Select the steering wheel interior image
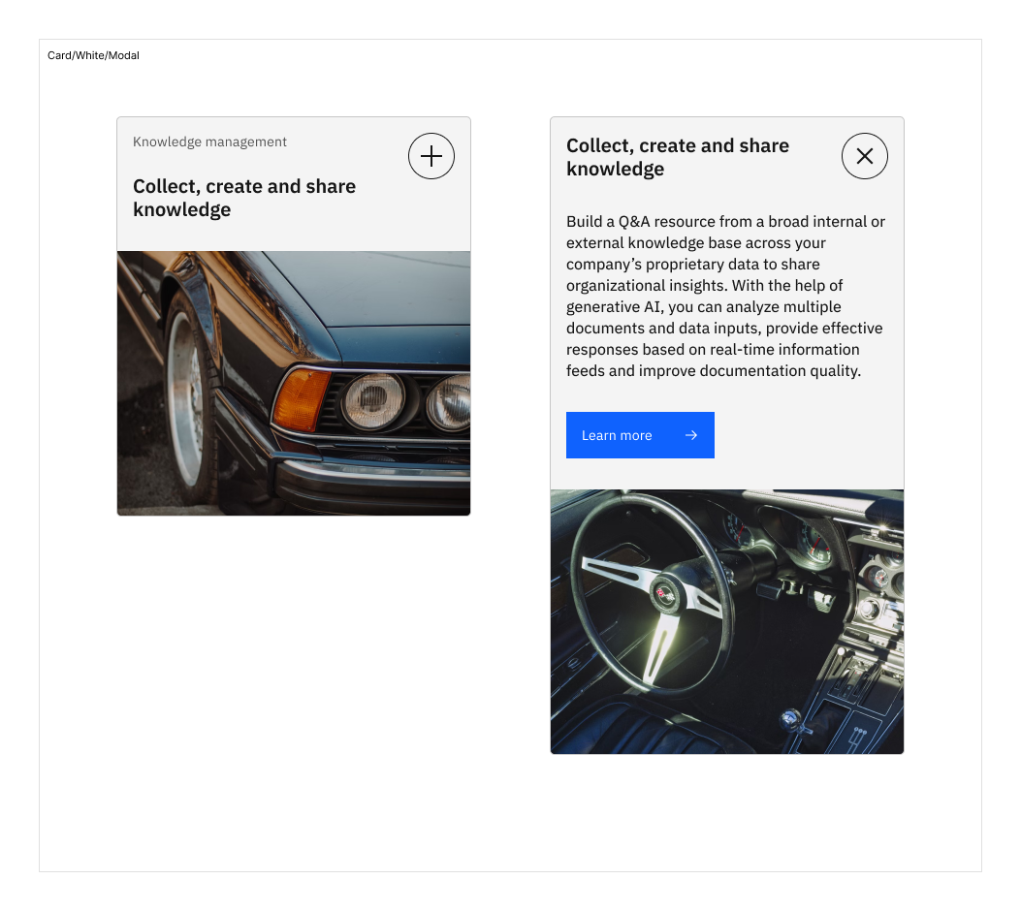1021x911 pixels. tap(726, 621)
